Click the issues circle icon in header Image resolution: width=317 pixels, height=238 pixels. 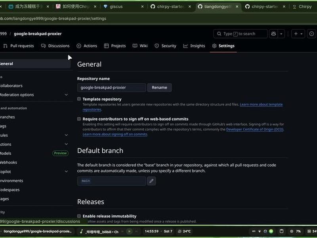click(x=311, y=34)
